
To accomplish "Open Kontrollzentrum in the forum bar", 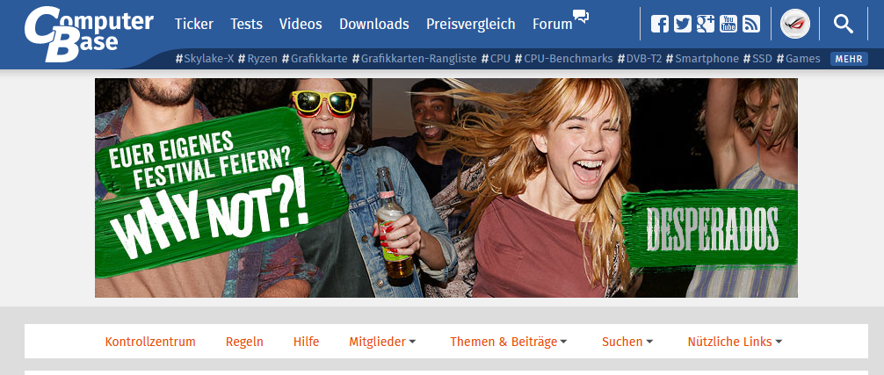I will 150,342.
